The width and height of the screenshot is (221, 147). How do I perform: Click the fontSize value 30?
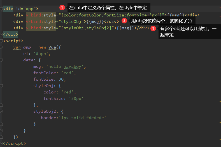point(61,79)
